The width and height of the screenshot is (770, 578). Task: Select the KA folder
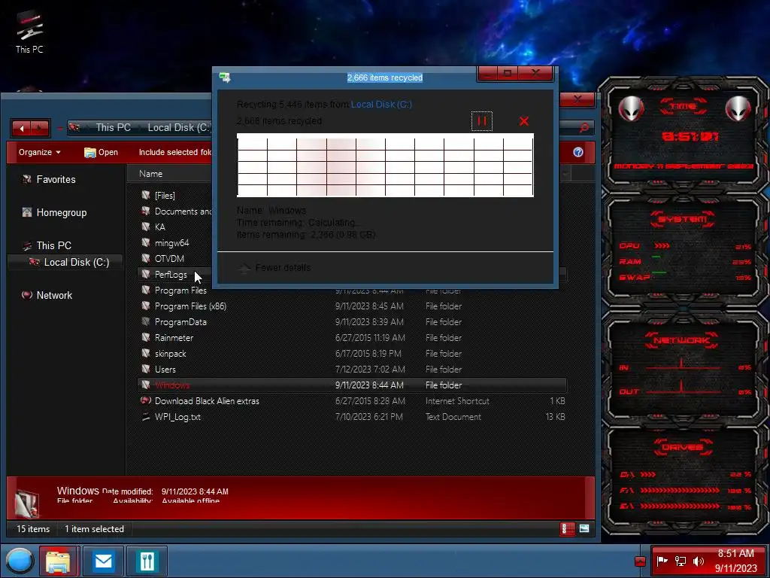click(x=159, y=227)
